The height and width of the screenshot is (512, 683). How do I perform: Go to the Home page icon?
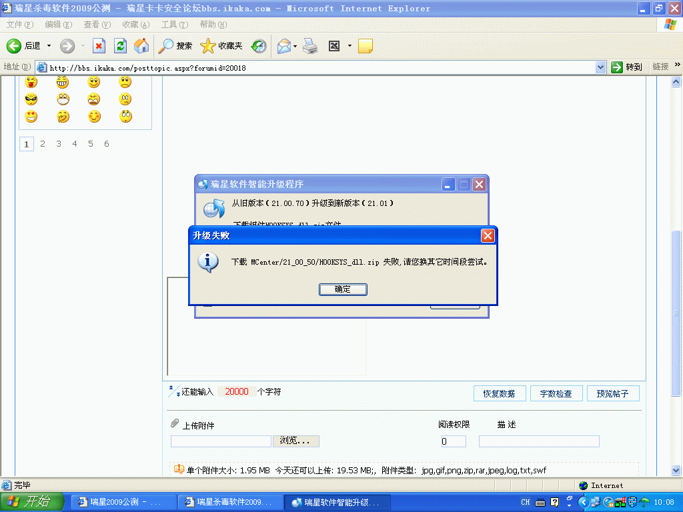[x=141, y=46]
